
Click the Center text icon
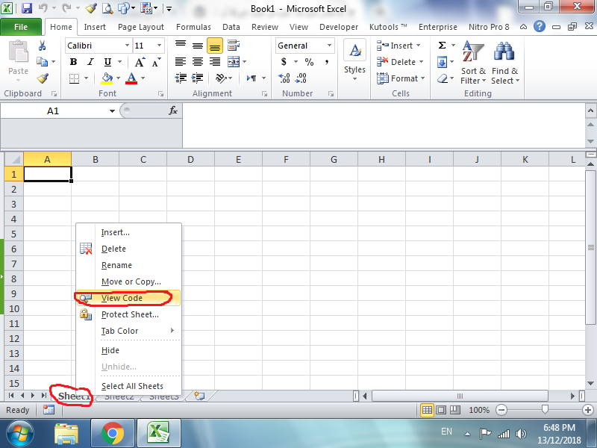[198, 62]
